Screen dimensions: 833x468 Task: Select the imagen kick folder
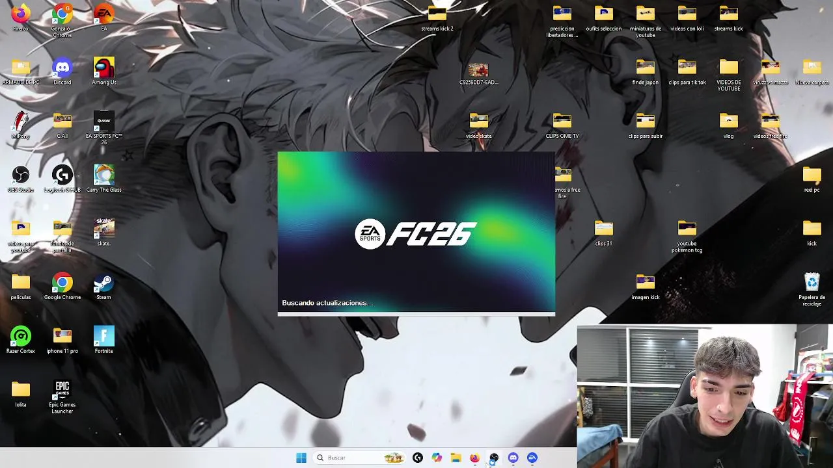pos(646,287)
